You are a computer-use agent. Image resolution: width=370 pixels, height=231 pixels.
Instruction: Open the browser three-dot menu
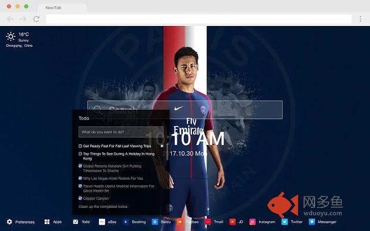click(360, 19)
